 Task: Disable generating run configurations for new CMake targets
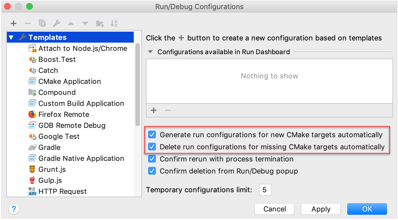point(152,134)
